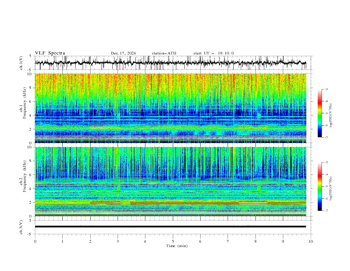Screen dimensions: 350x271
Task: Click the "-7" label on lower colorbar
Action: 326,211
